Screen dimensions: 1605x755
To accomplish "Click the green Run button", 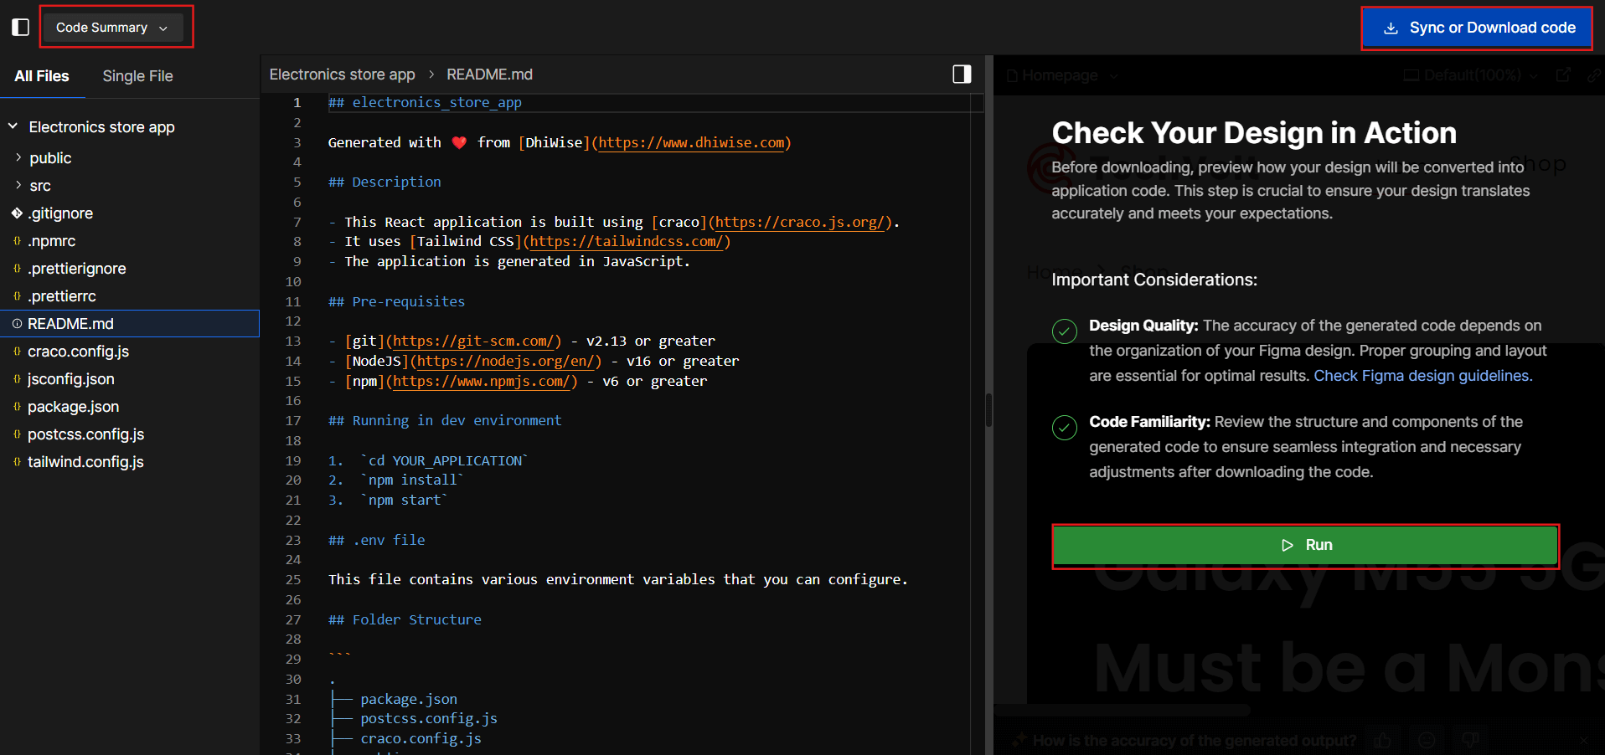I will pos(1305,545).
